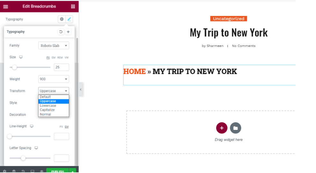Click the template library folder button
316x173 pixels.
(235, 128)
